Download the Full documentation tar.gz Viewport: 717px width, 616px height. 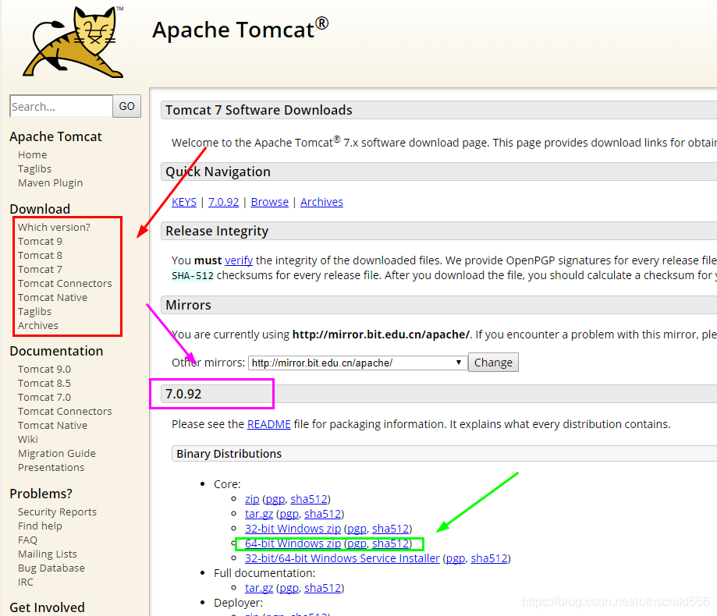259,588
